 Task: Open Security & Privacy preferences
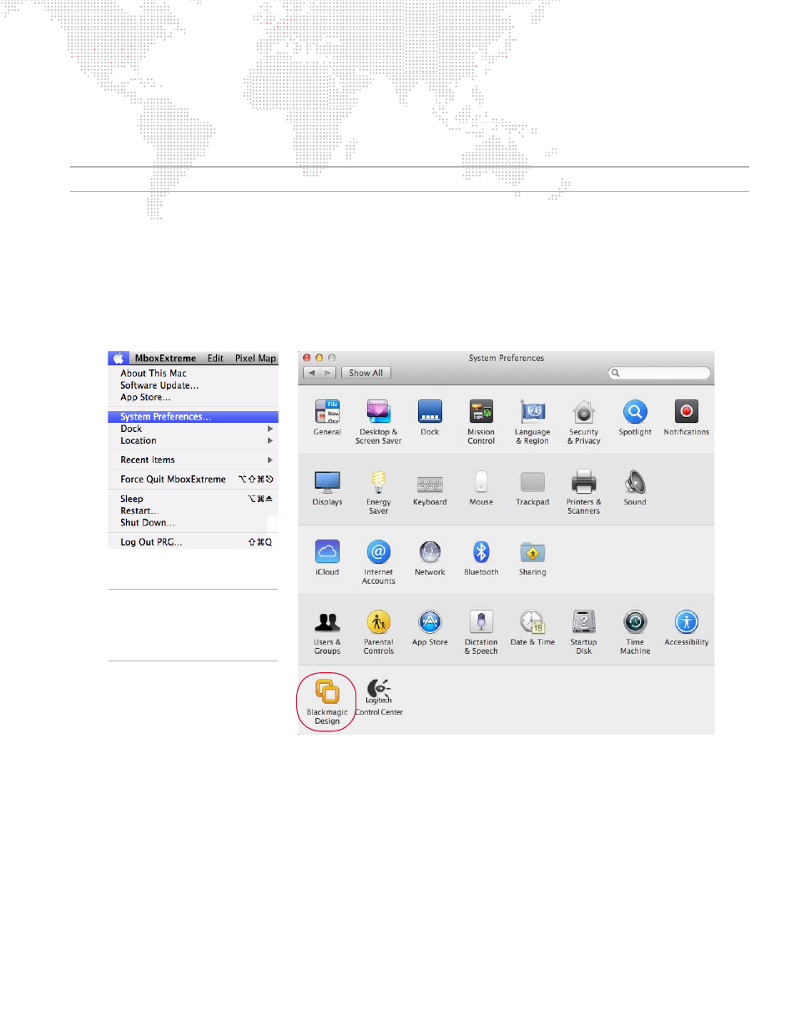click(584, 421)
